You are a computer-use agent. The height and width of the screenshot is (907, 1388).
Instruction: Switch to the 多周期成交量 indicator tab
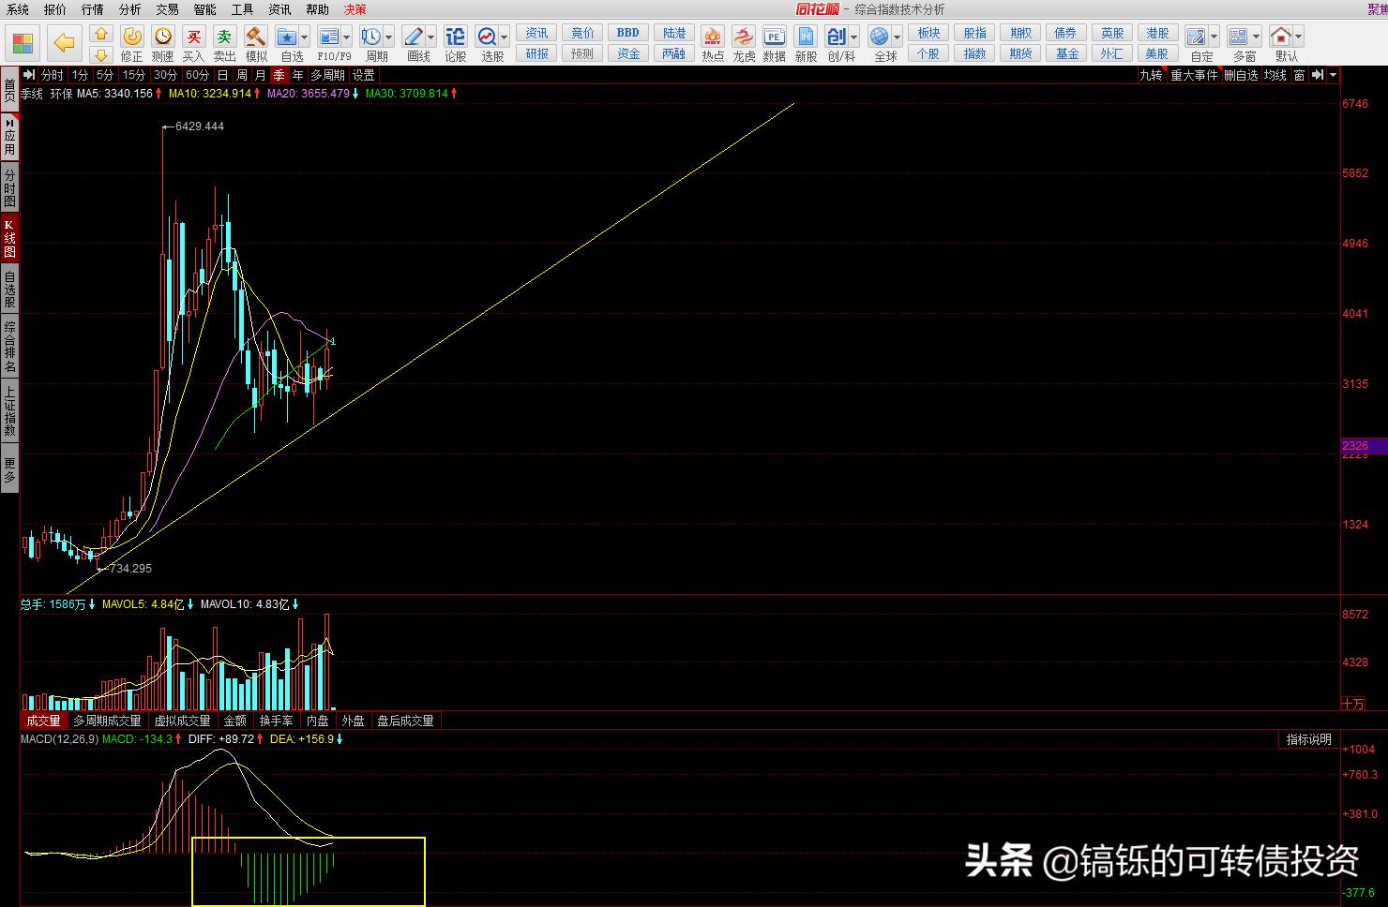click(x=108, y=721)
